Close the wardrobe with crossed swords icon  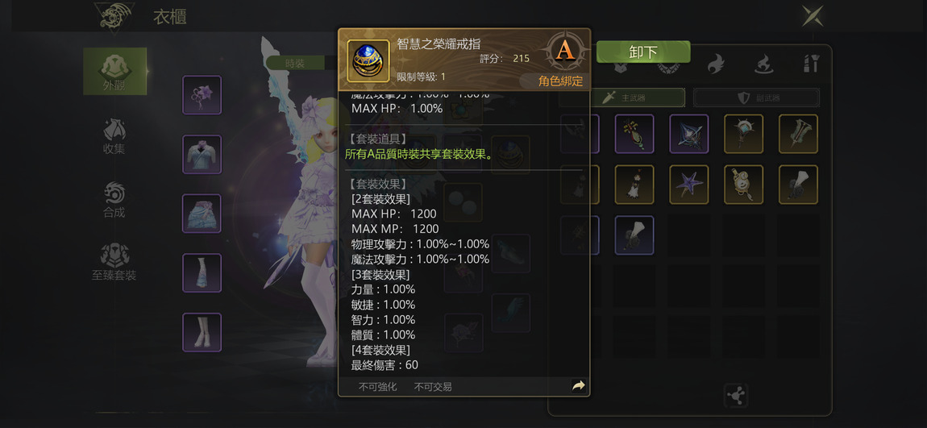[813, 15]
